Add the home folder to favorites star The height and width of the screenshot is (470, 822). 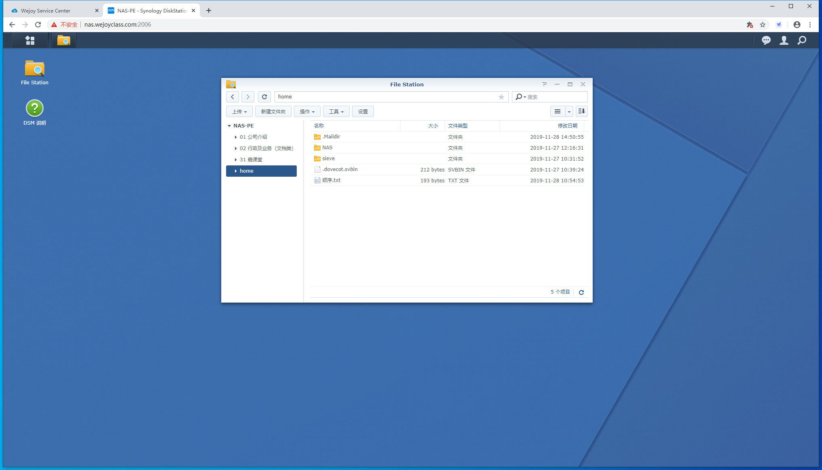coord(501,97)
